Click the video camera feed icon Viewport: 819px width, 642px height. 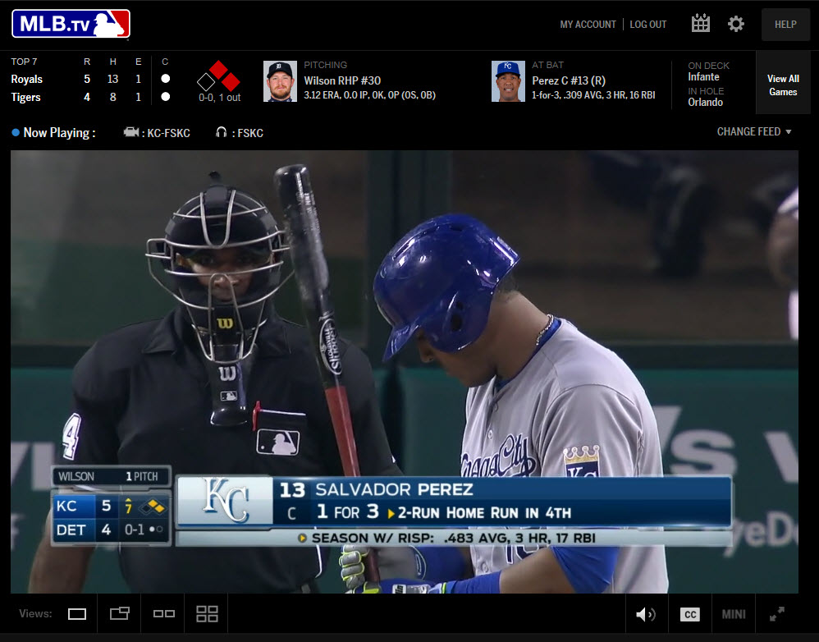tap(131, 132)
